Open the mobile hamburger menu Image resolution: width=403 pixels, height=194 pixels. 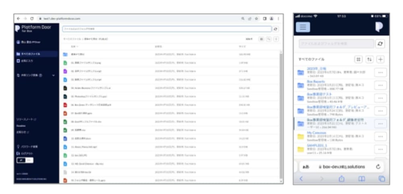(303, 27)
